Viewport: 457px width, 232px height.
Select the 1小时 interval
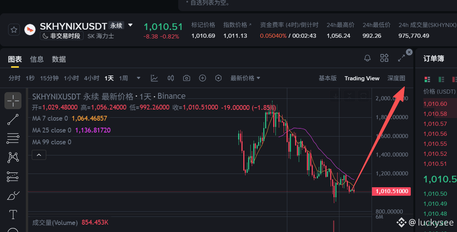(71, 78)
